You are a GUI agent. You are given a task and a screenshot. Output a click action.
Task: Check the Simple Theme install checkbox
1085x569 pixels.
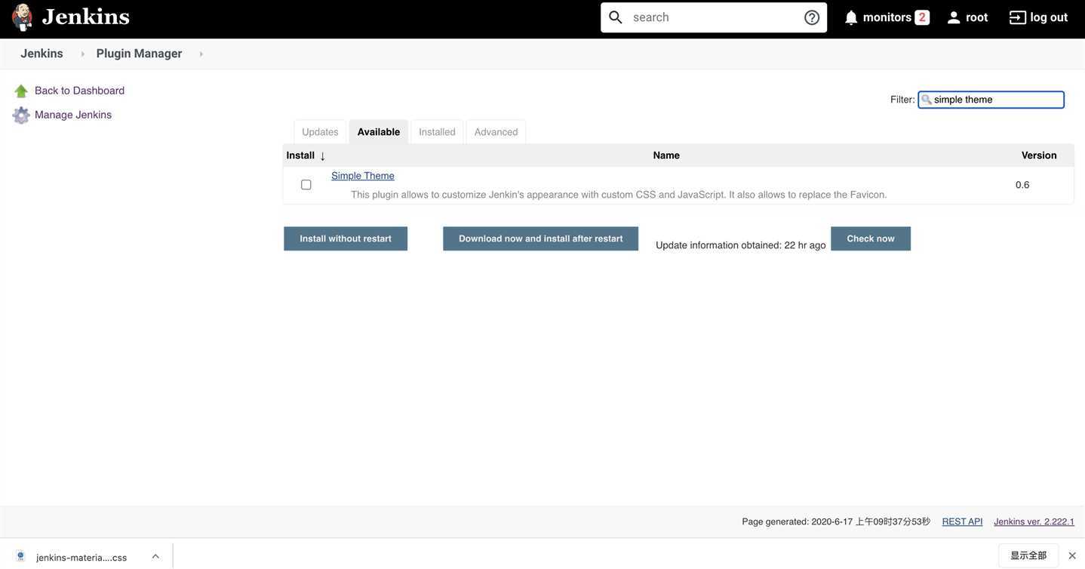(x=306, y=185)
